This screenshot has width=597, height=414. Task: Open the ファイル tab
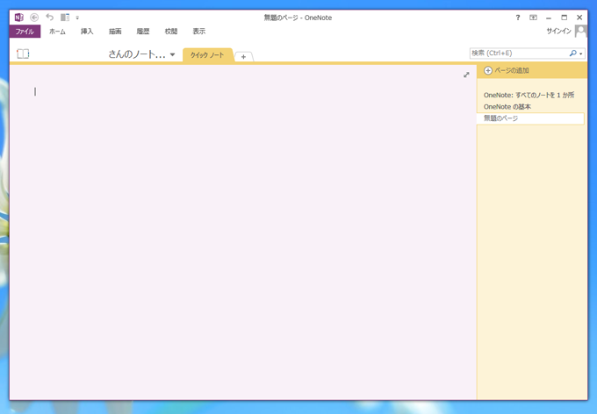[25, 32]
